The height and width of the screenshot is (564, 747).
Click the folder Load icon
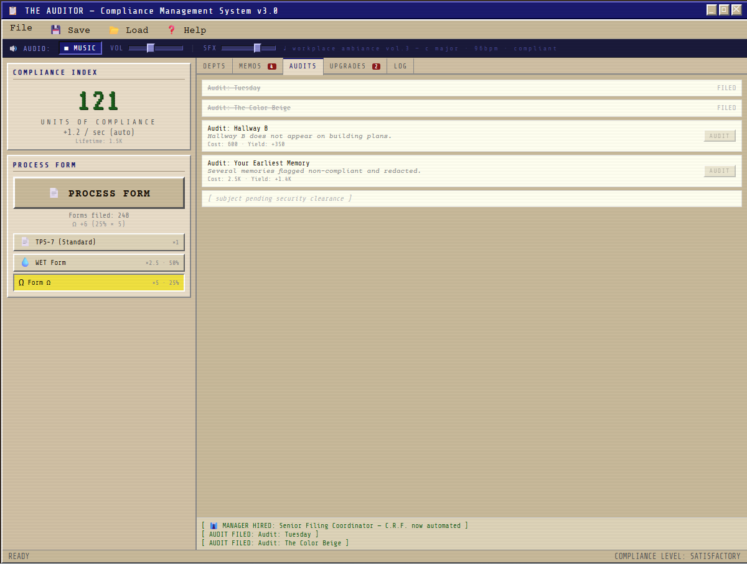tap(114, 30)
